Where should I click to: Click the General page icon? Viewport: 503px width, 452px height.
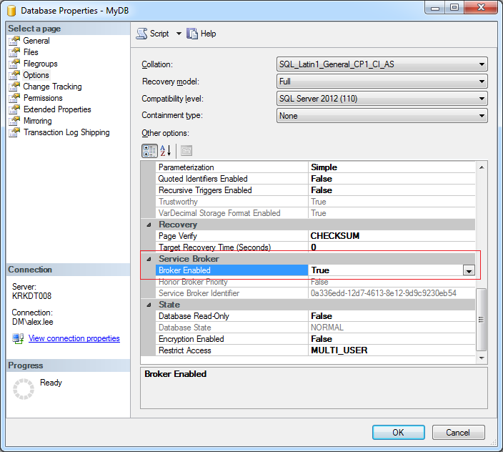coord(14,41)
